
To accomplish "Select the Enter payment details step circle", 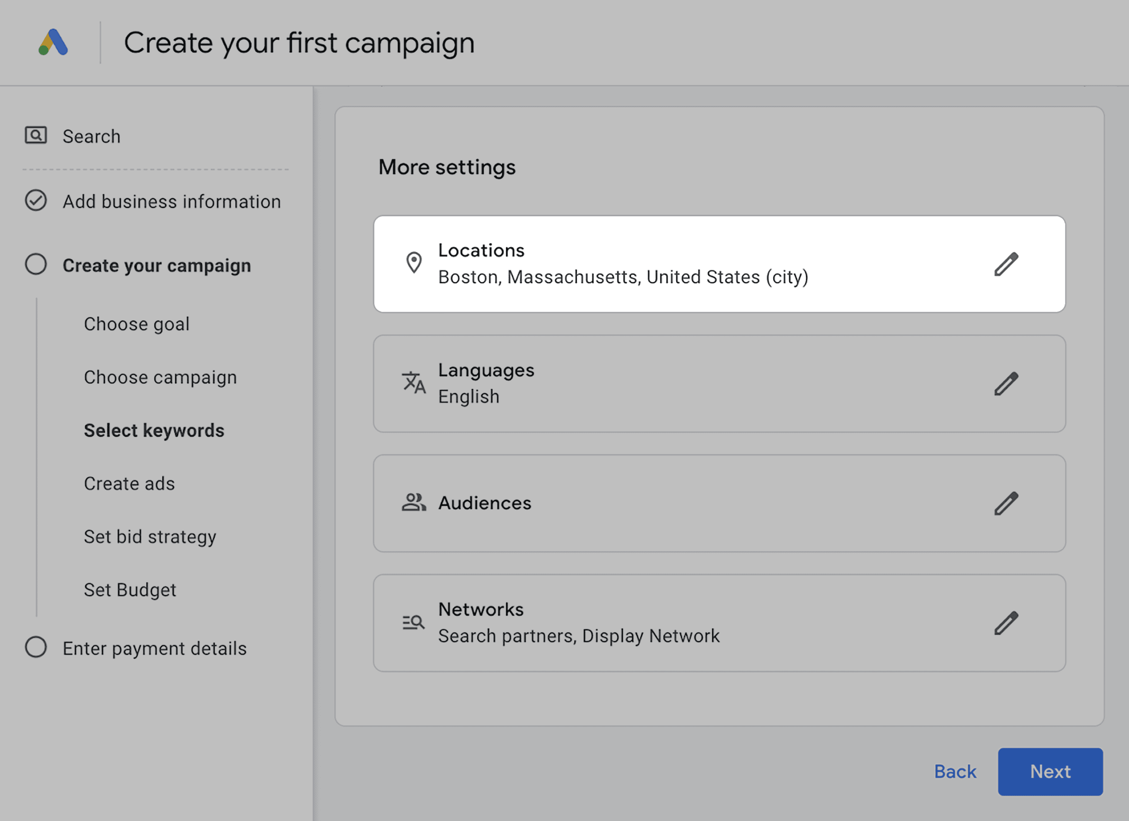I will click(36, 647).
